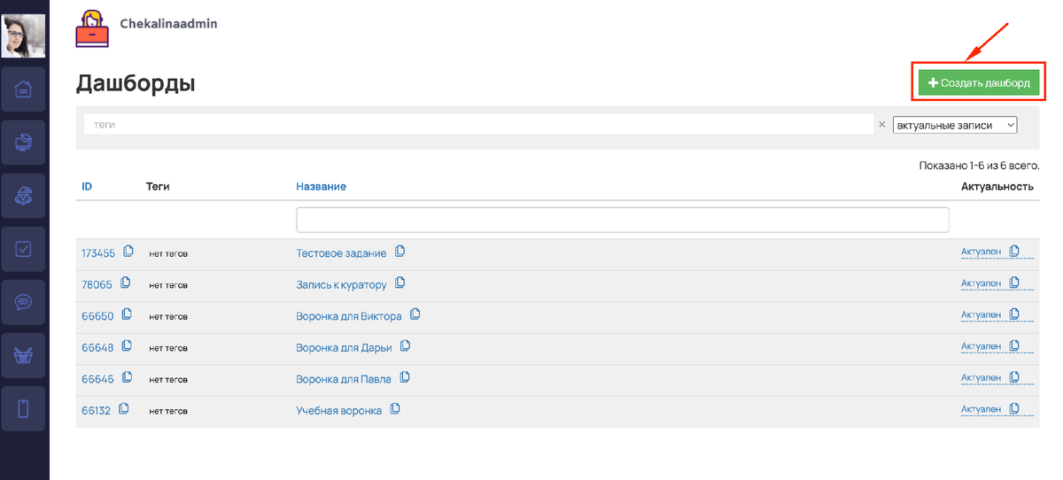Open the mobile phone sidebar icon

[24, 408]
